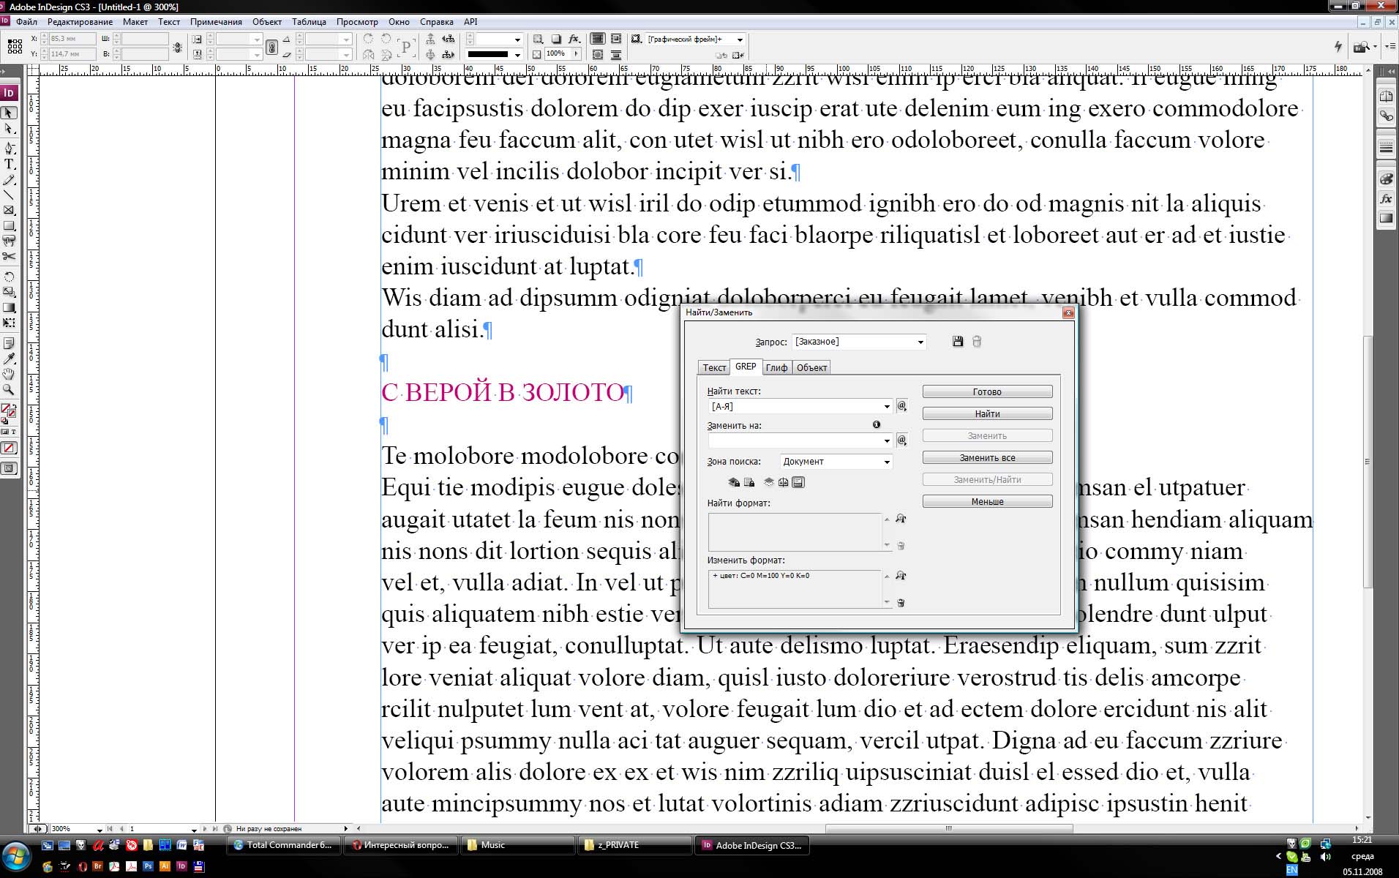Open the zoom level 300% dropdown
Viewport: 1399px width, 878px height.
click(x=99, y=829)
